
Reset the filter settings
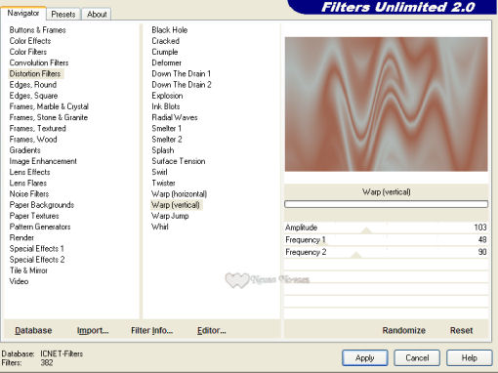pos(461,330)
